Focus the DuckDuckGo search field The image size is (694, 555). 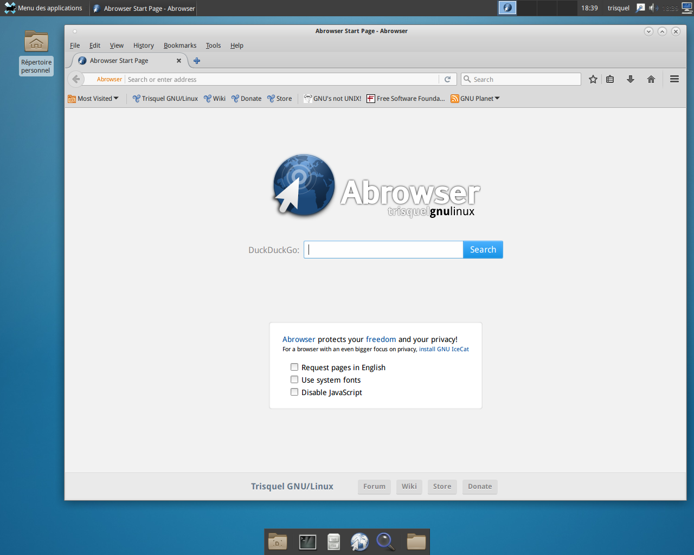click(x=383, y=249)
